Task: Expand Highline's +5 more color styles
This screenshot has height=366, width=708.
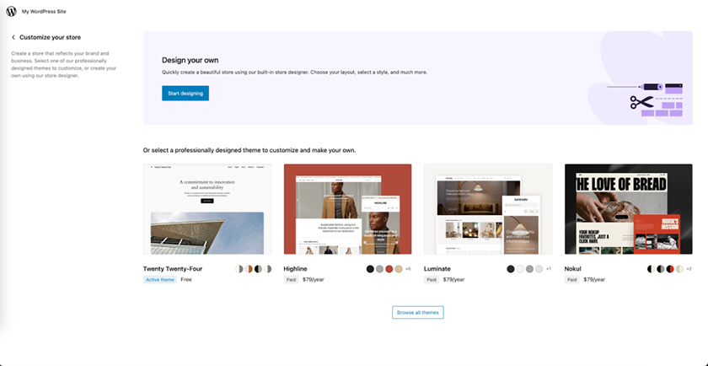Action: (408, 269)
